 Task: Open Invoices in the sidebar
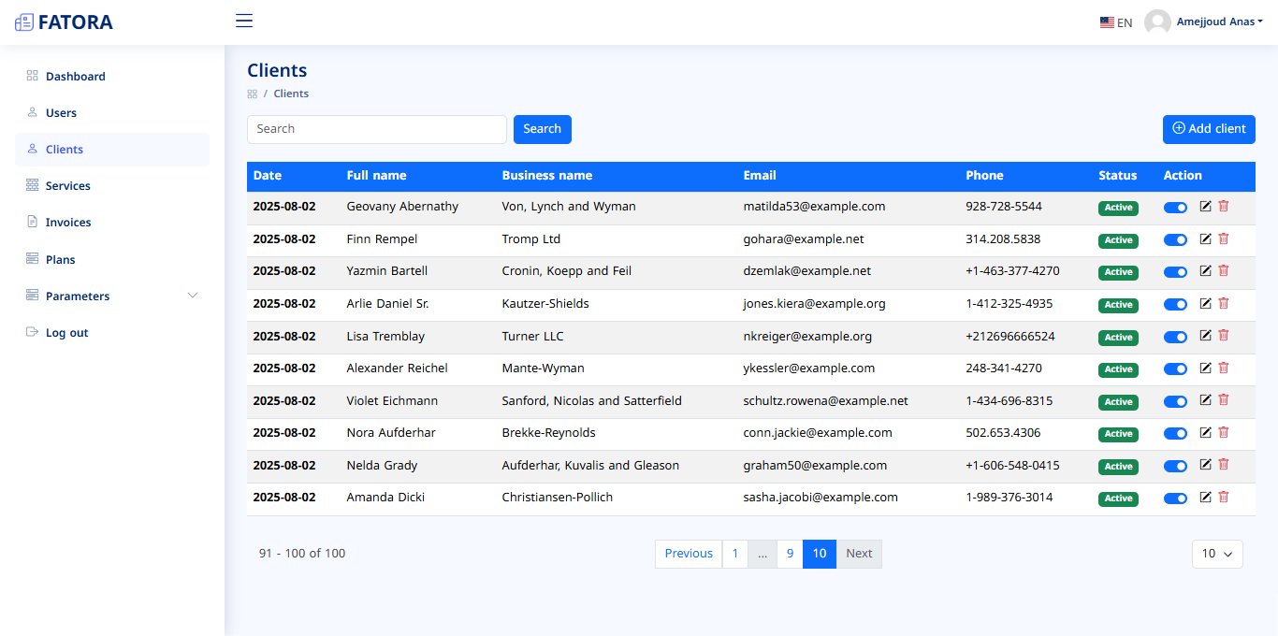pos(68,223)
